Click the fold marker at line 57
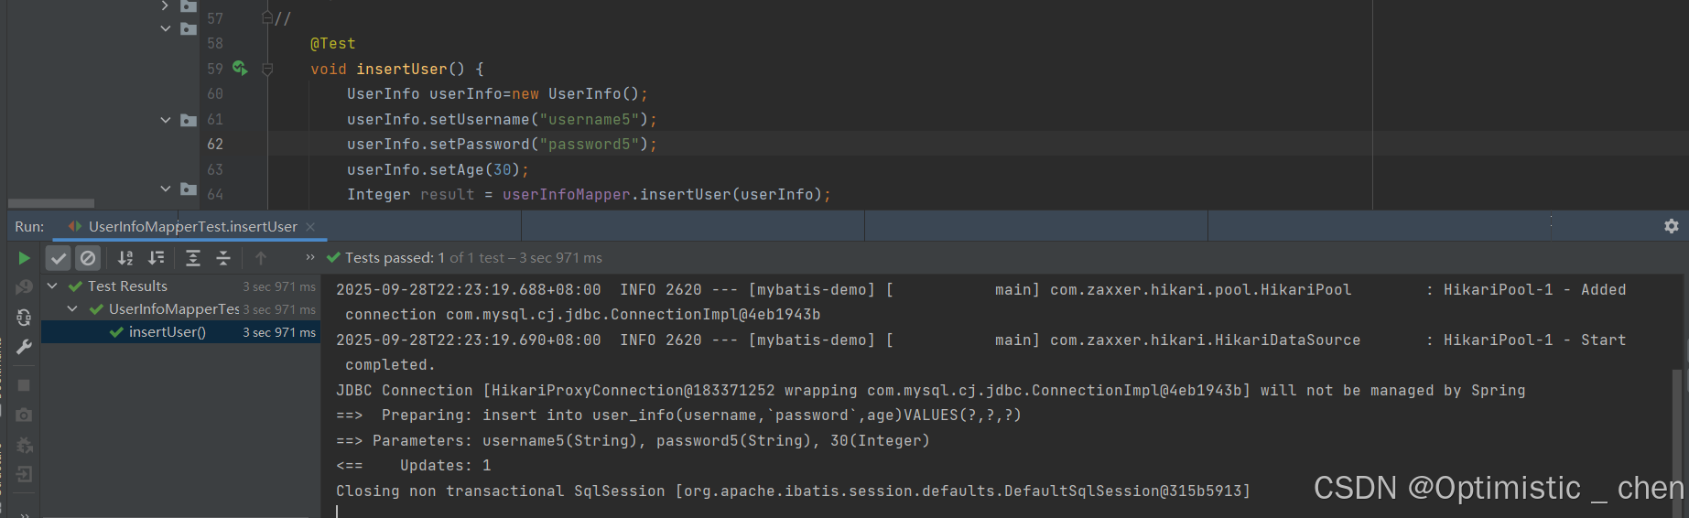 click(x=267, y=17)
